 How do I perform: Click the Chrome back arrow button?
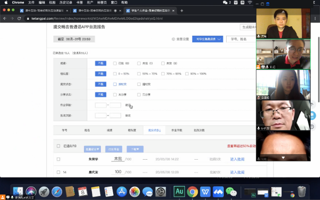click(4, 18)
